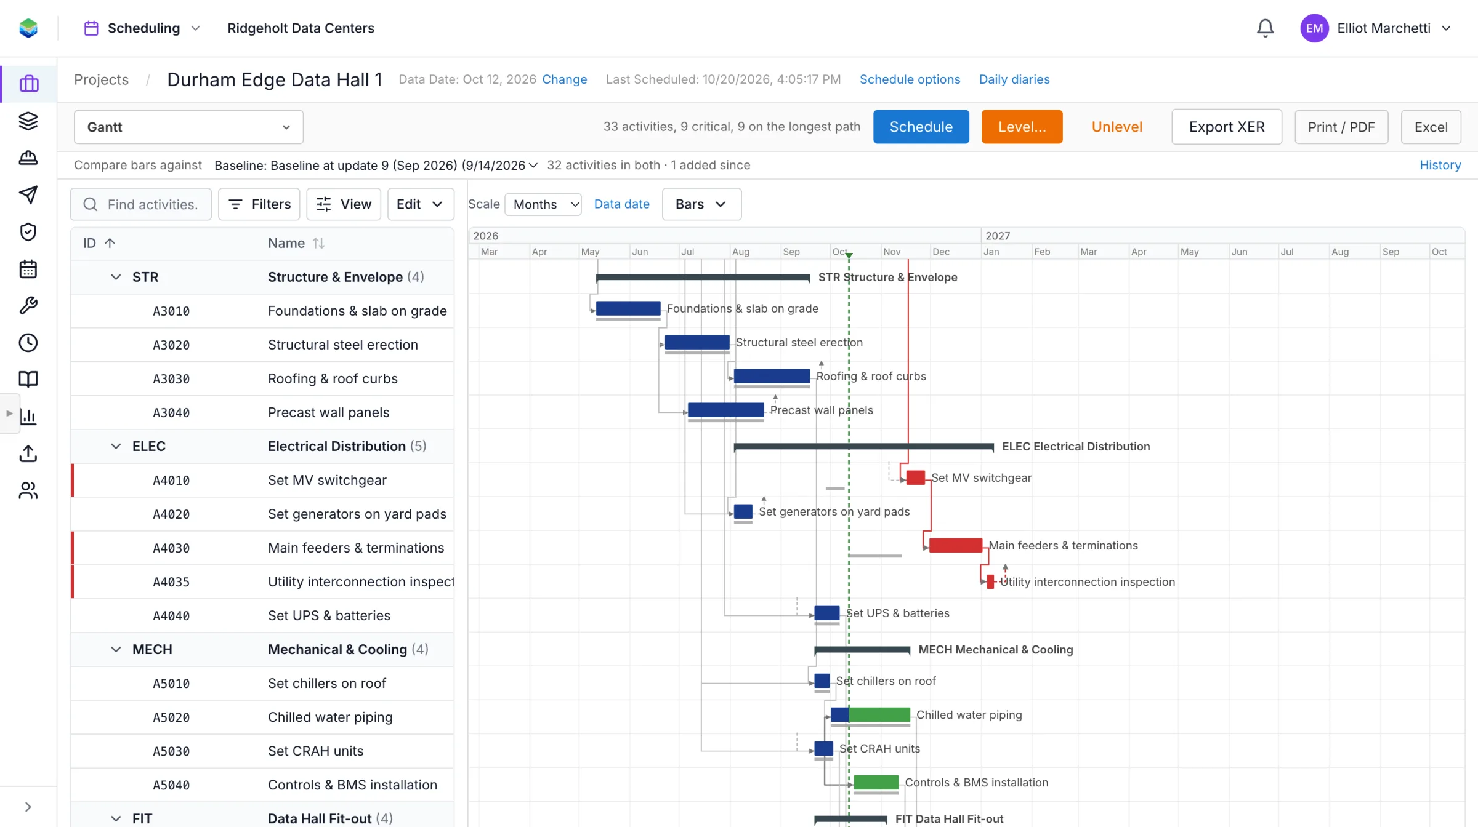Click the bar chart sidebar icon
The image size is (1478, 827).
point(28,416)
